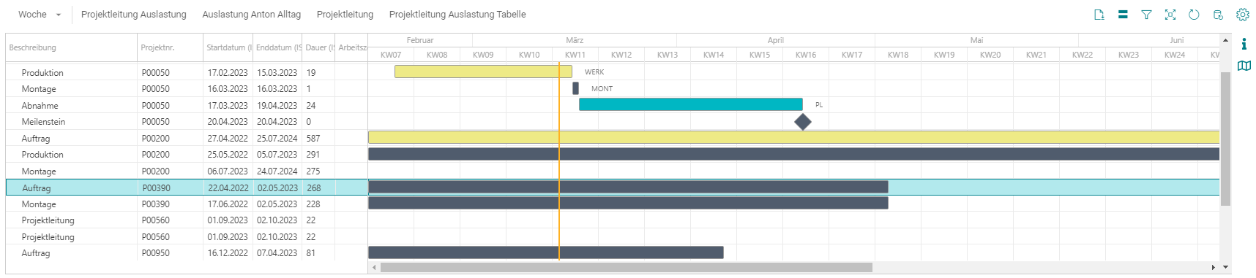Click the horizontal scrollbar thumb

(627, 267)
